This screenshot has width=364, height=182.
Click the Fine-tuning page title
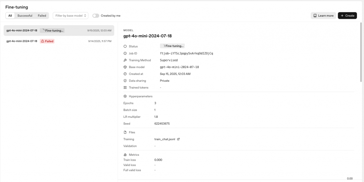pyautogui.click(x=17, y=7)
